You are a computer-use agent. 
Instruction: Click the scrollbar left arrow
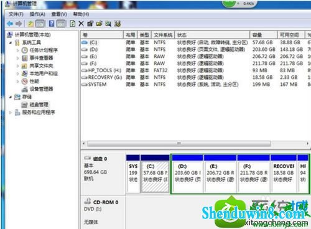click(83, 144)
